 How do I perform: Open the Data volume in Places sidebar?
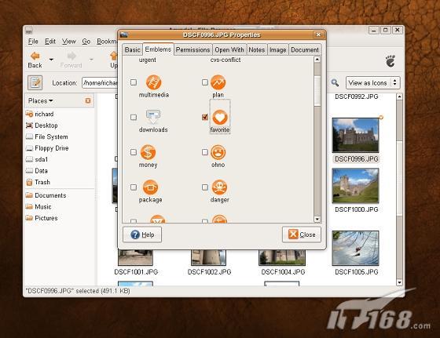[36, 171]
